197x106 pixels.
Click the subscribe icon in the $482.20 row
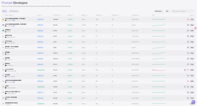[x=188, y=59]
